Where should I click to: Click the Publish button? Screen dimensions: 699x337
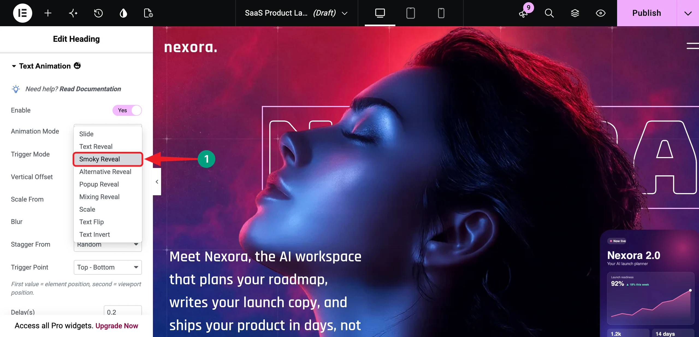(x=647, y=13)
